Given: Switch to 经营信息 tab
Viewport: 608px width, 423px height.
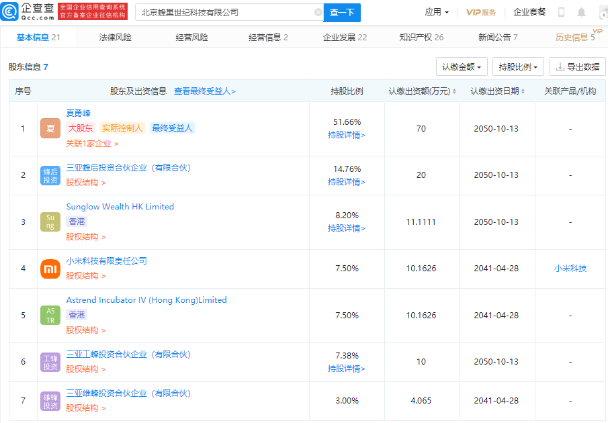Looking at the screenshot, I should [x=268, y=37].
